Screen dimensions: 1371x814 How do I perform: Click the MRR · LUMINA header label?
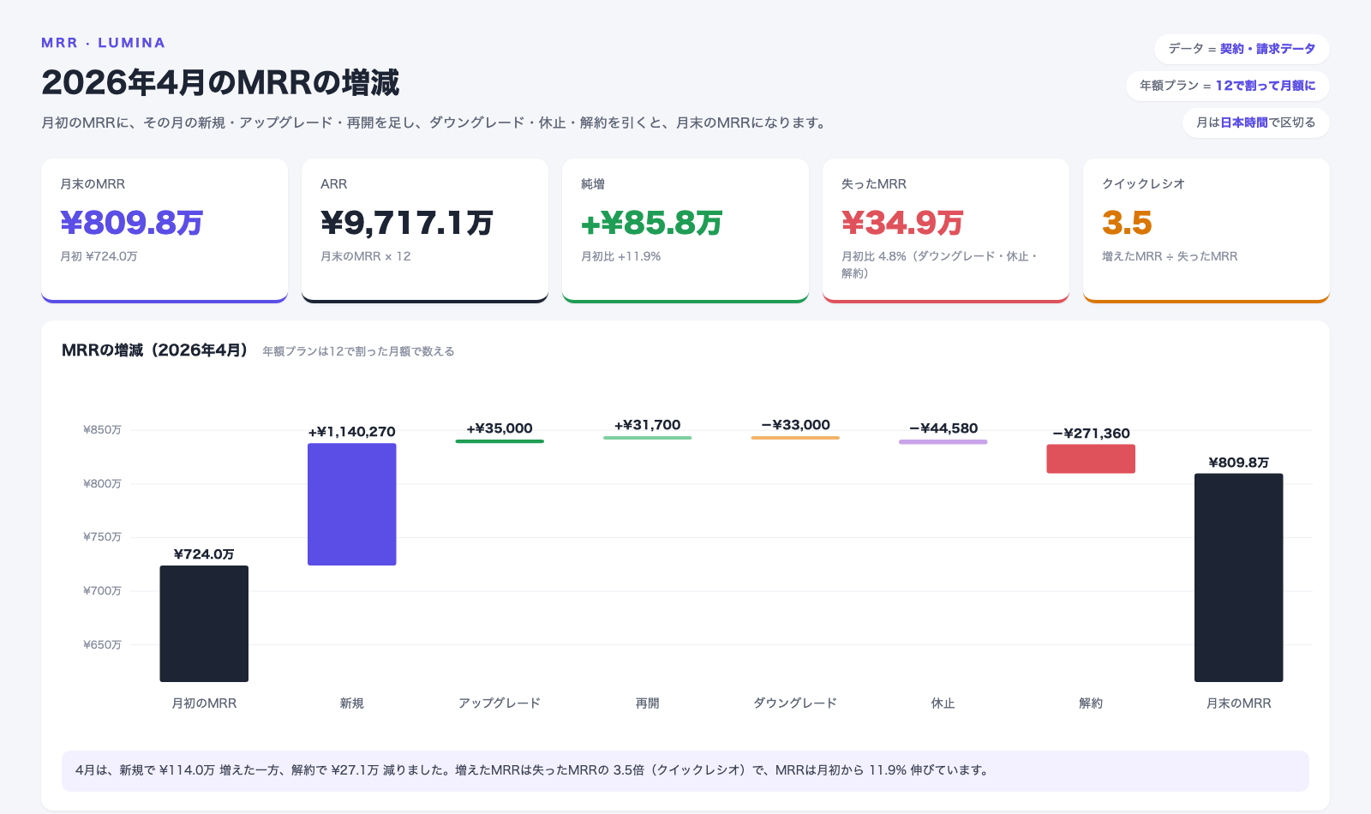point(103,43)
